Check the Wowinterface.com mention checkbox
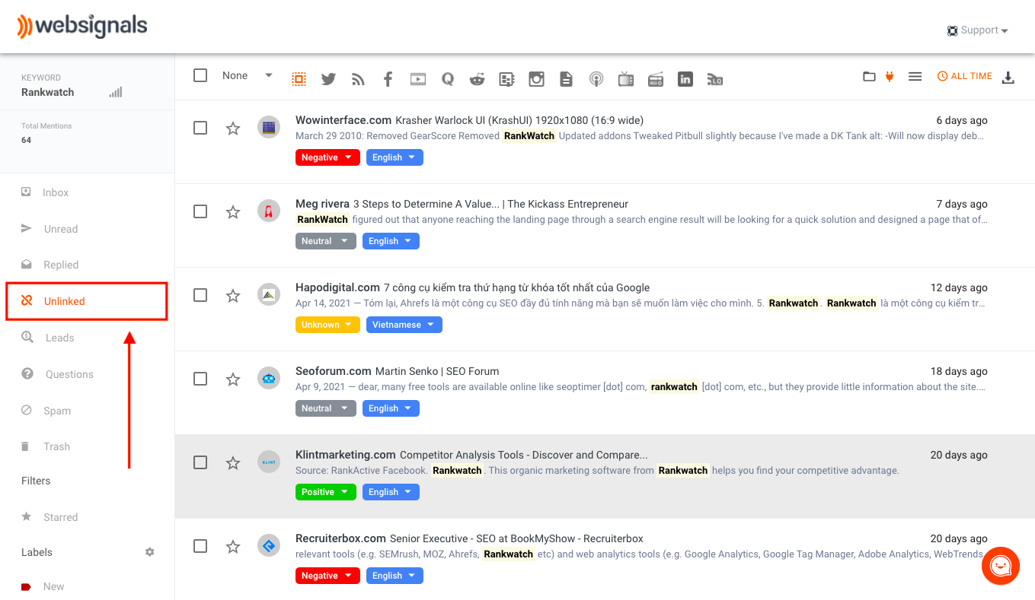The width and height of the screenshot is (1035, 600). click(200, 128)
